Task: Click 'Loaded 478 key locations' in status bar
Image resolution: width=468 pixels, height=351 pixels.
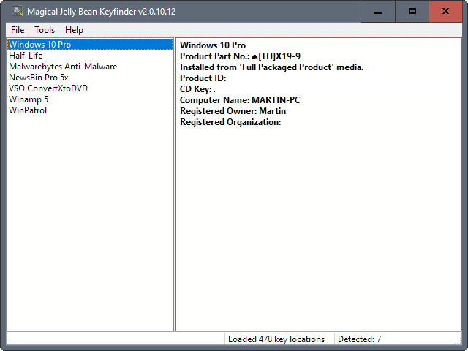Action: pyautogui.click(x=276, y=339)
